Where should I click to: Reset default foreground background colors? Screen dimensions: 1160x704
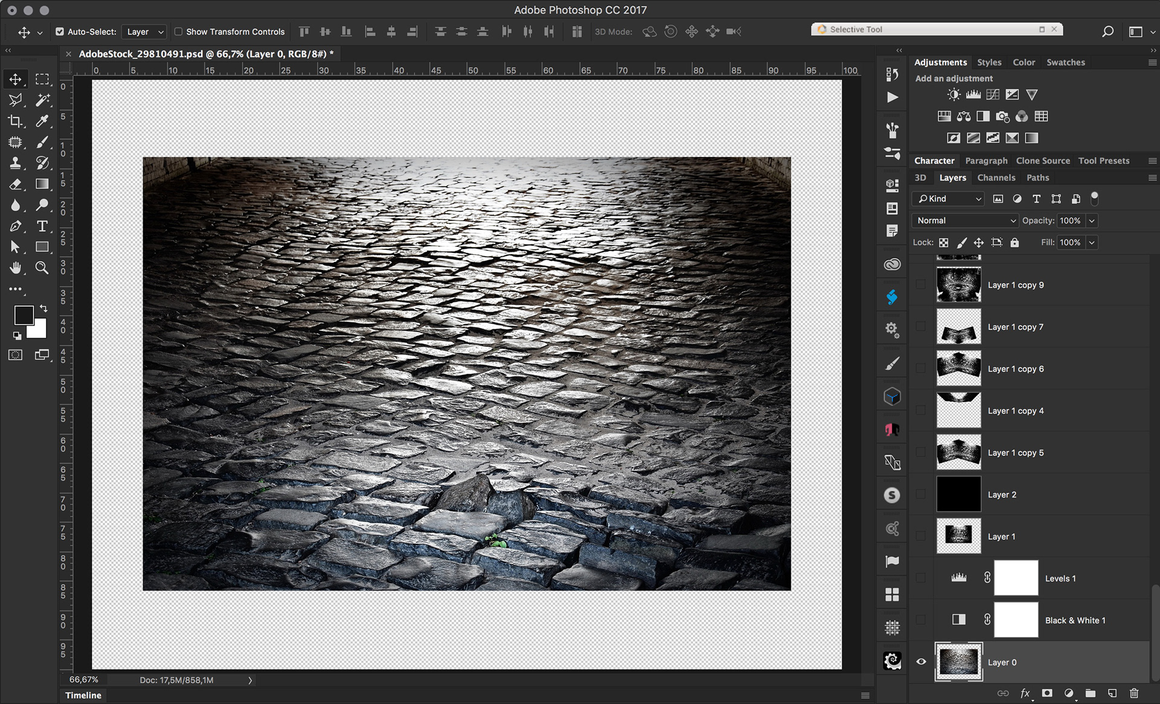point(17,336)
